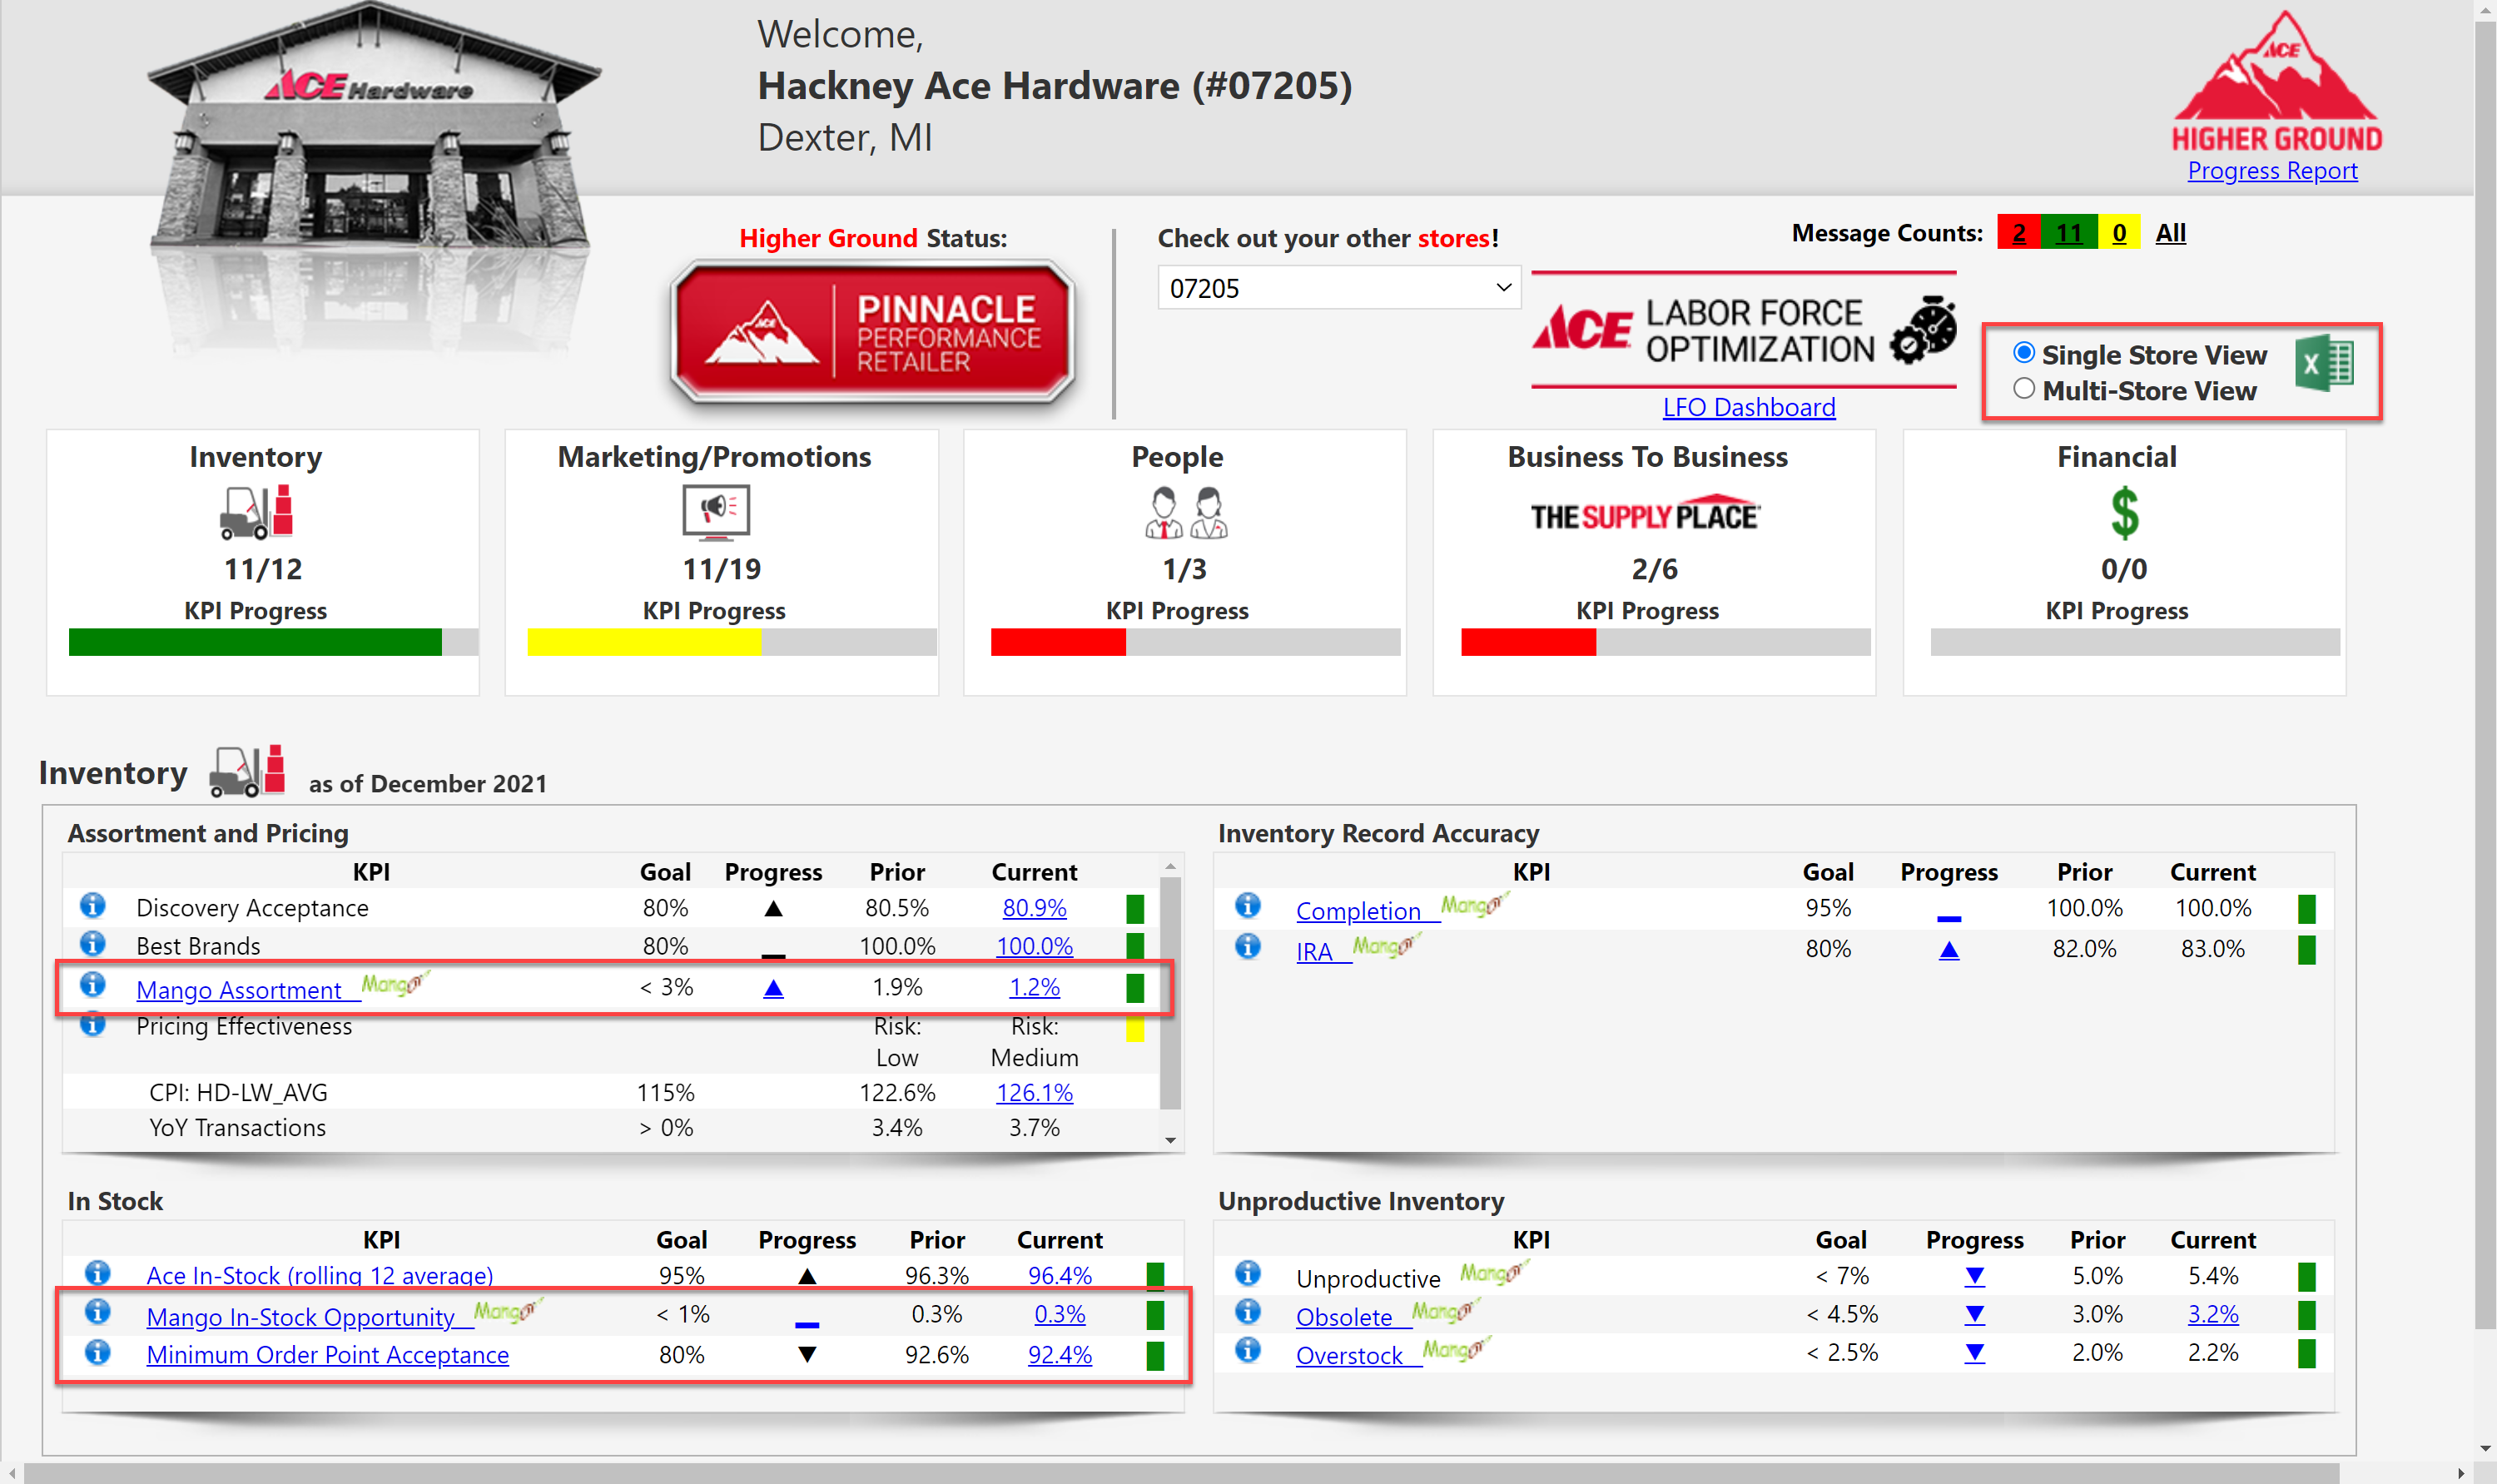Click All message counts link
This screenshot has width=2497, height=1484.
point(2171,232)
